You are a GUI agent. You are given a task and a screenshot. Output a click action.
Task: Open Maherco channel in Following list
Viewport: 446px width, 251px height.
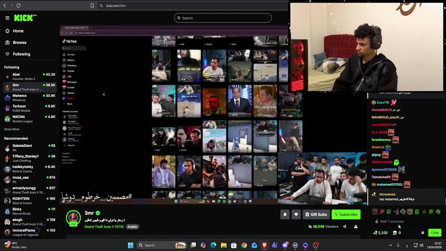tap(30, 98)
